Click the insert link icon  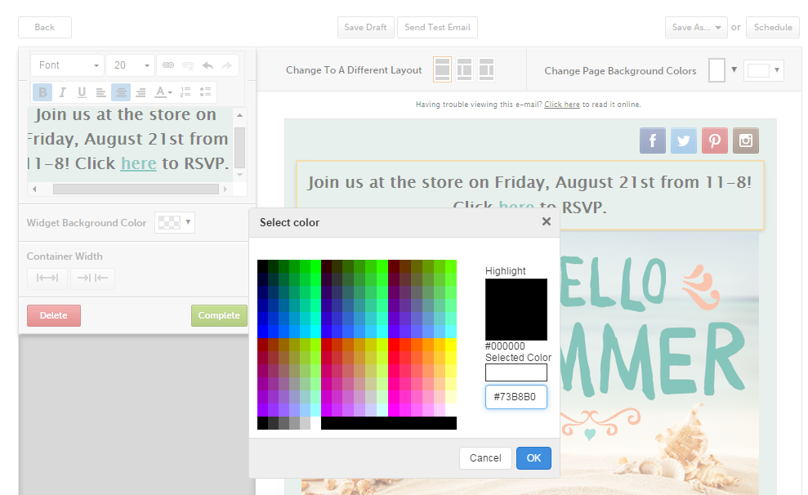click(x=168, y=65)
